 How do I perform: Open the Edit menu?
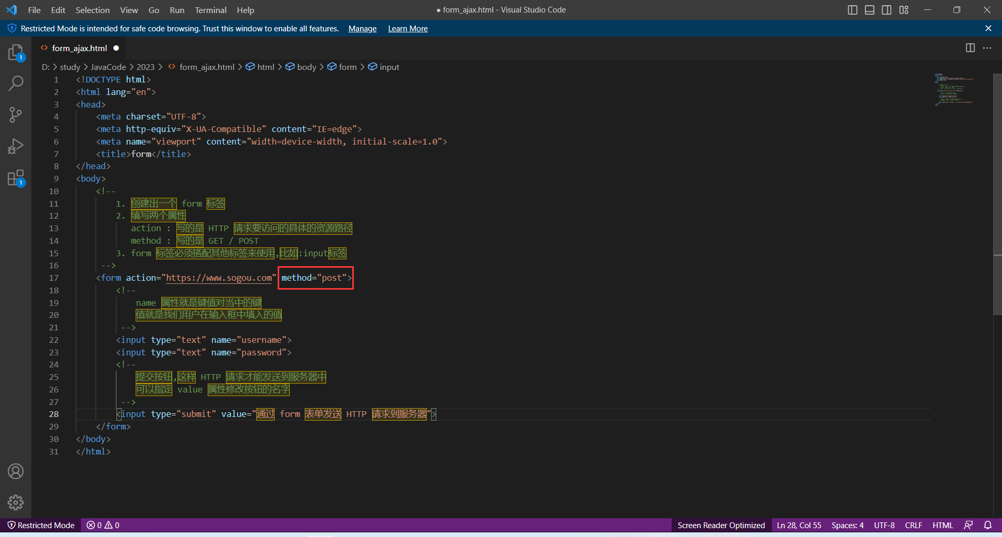click(x=58, y=10)
